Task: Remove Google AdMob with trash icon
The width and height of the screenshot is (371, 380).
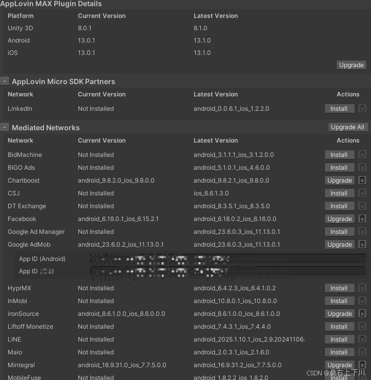Action: (x=362, y=244)
